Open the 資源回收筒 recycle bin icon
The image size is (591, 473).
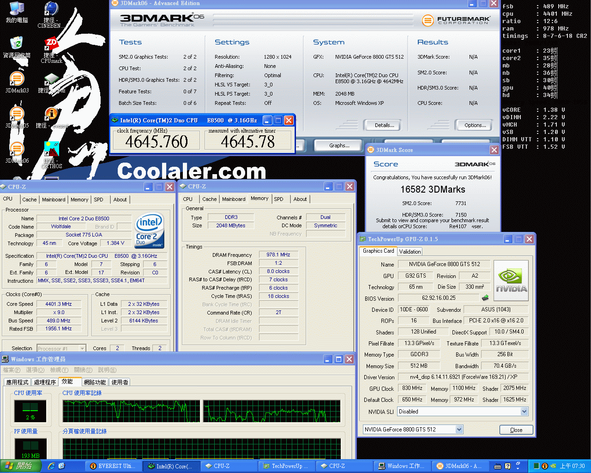click(x=17, y=47)
